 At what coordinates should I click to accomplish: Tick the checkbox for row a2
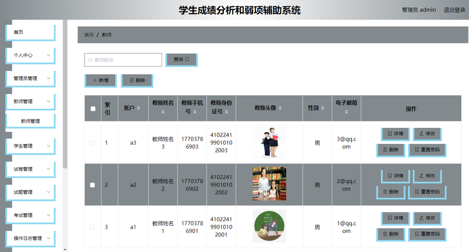(92, 185)
